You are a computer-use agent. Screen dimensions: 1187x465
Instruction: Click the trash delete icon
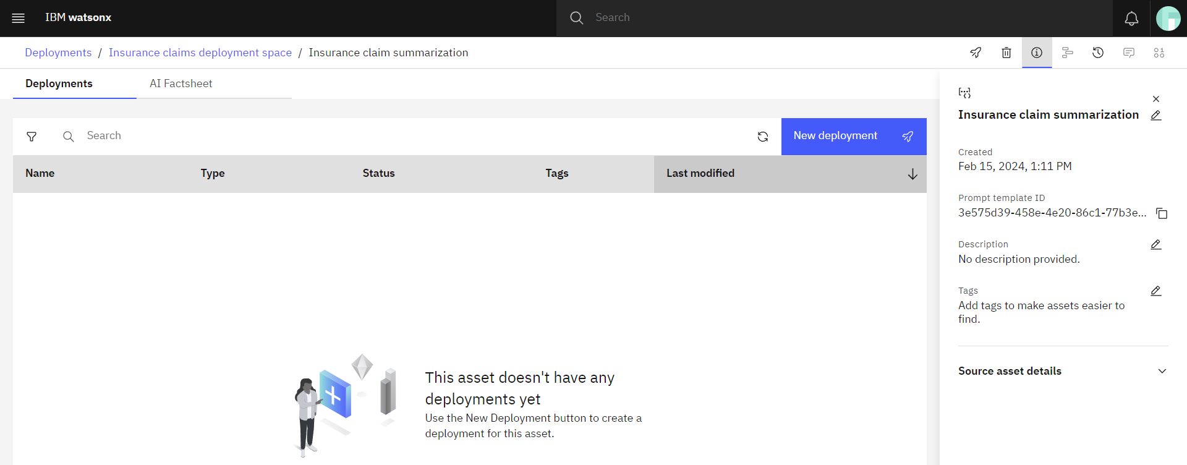tap(1006, 53)
